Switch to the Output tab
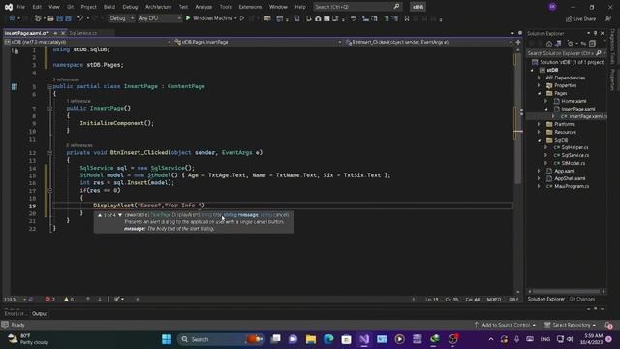Viewport: 620px width, 349px height. pyautogui.click(x=40, y=313)
